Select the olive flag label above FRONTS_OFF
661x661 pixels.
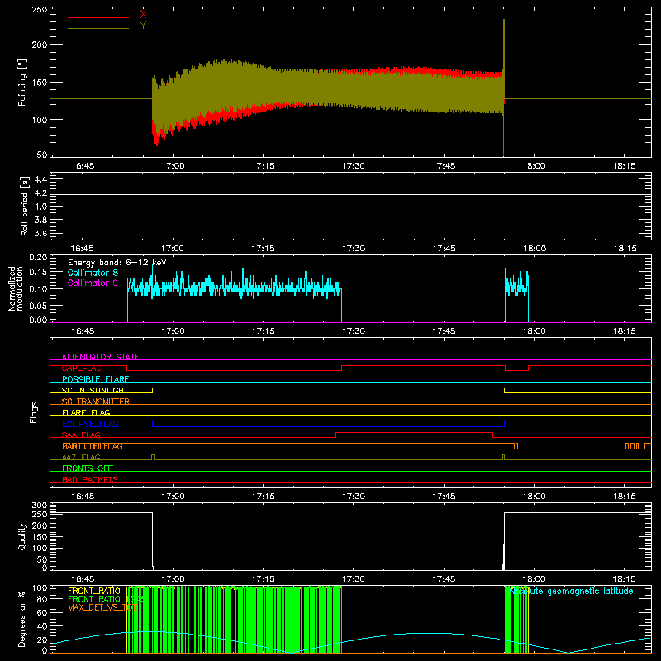[x=81, y=458]
